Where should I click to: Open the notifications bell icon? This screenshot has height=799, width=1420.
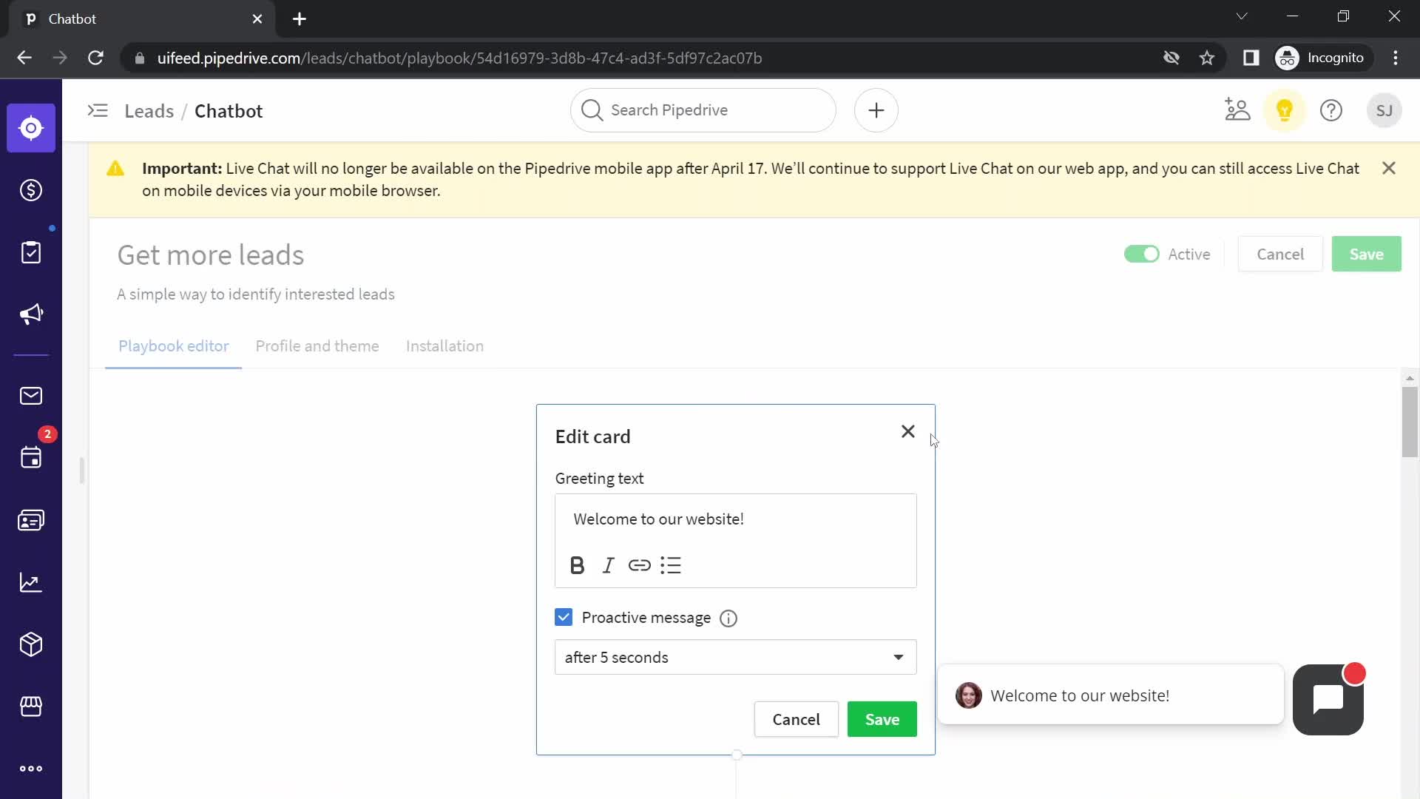[1285, 110]
